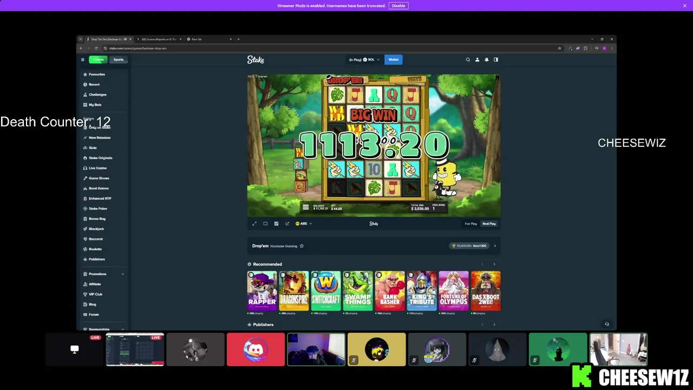
Task: Open the ARS display currency dropdown
Action: click(x=303, y=224)
